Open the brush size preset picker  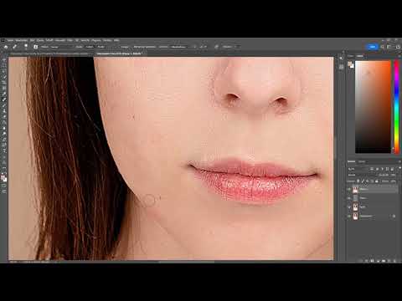[26, 46]
